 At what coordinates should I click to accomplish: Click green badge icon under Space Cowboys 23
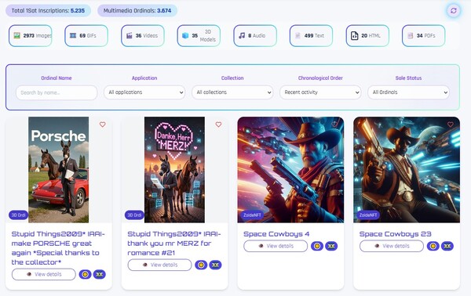click(447, 246)
